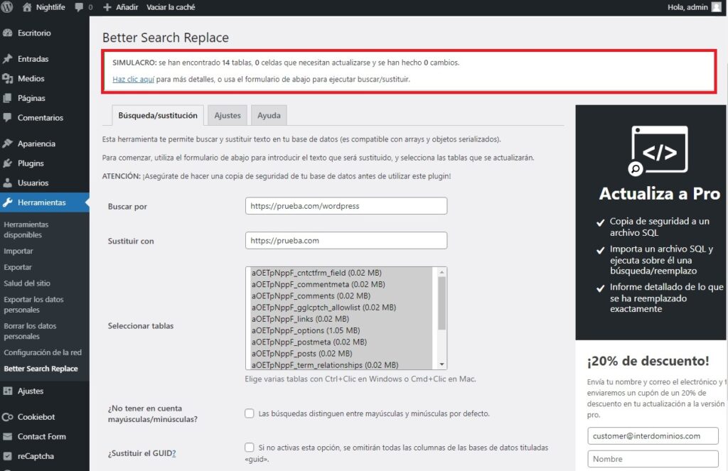Click the tables list scroll down arrow
728x471 pixels.
[441, 364]
